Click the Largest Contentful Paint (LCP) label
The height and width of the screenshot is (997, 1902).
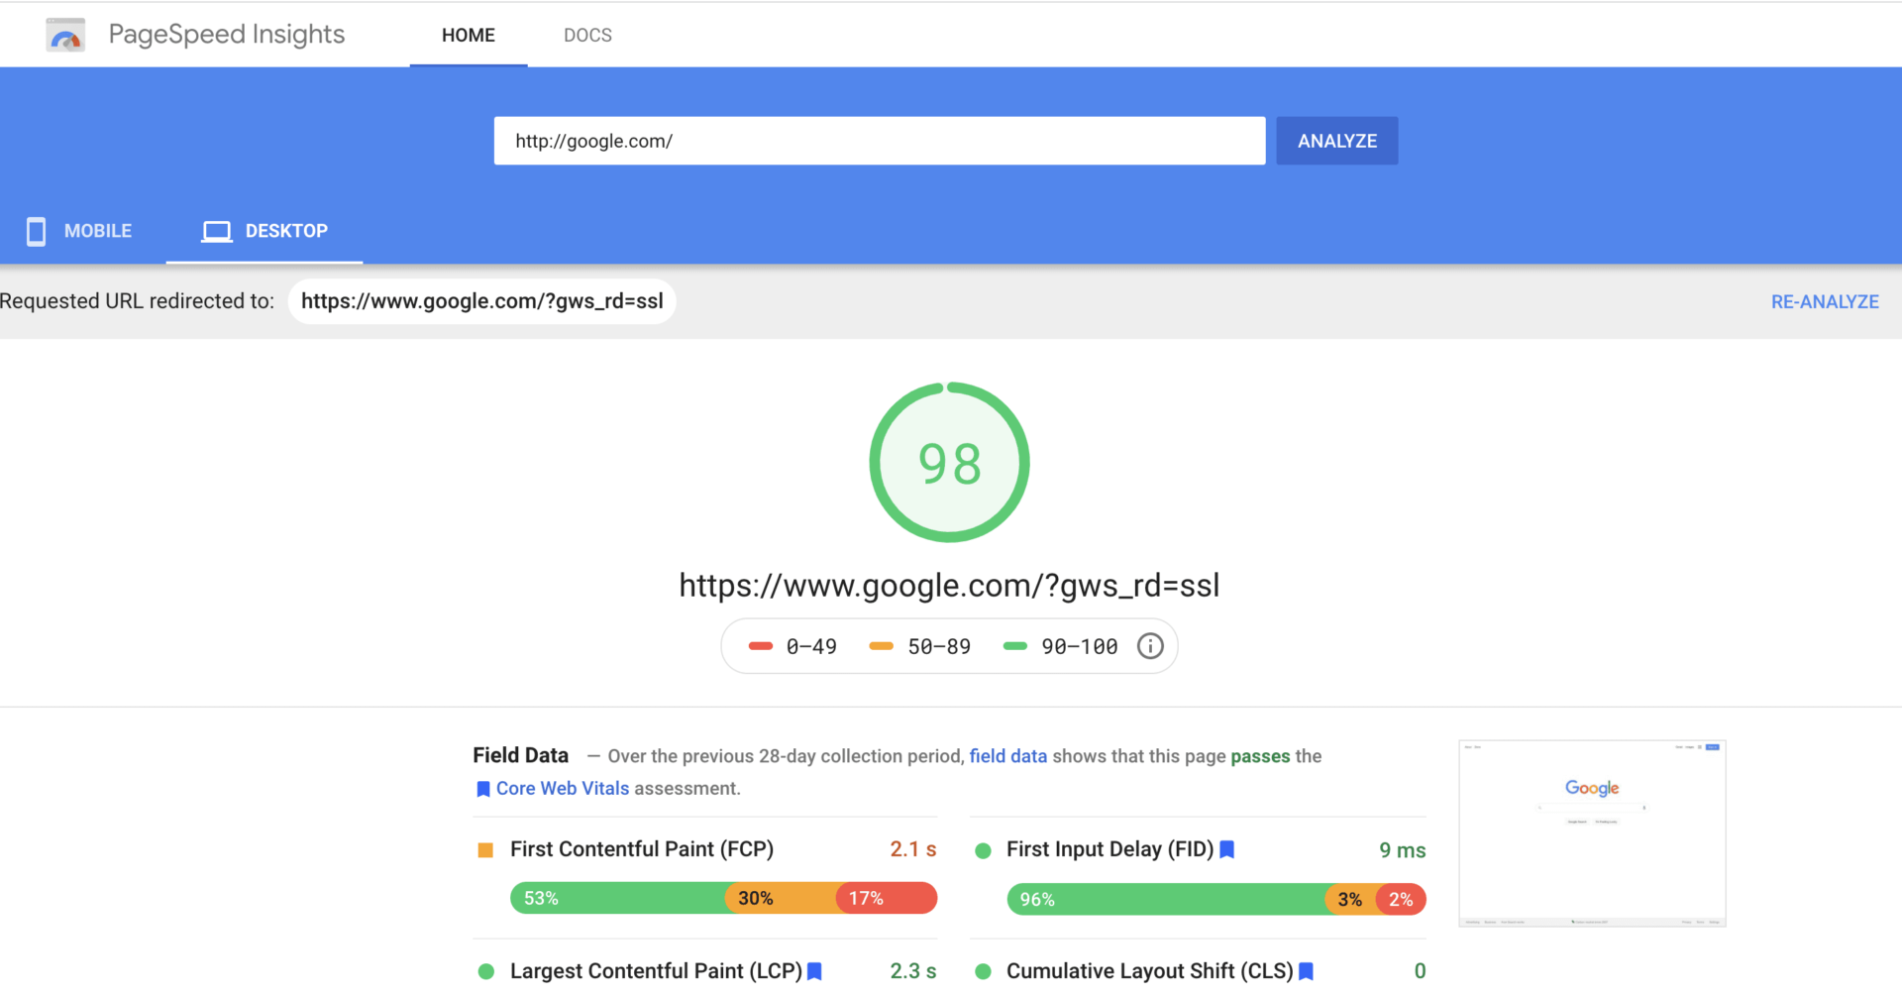[x=656, y=971]
